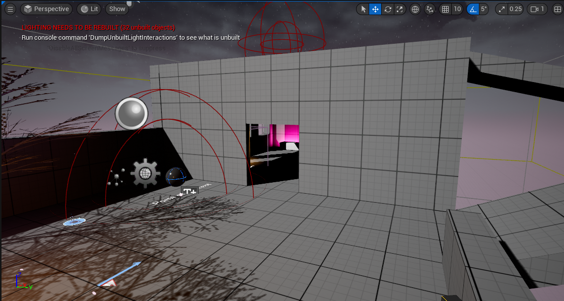Click the XYZ axis orientation gizmo

23,280
